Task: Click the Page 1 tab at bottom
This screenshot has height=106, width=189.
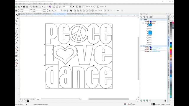Action: pos(38,99)
